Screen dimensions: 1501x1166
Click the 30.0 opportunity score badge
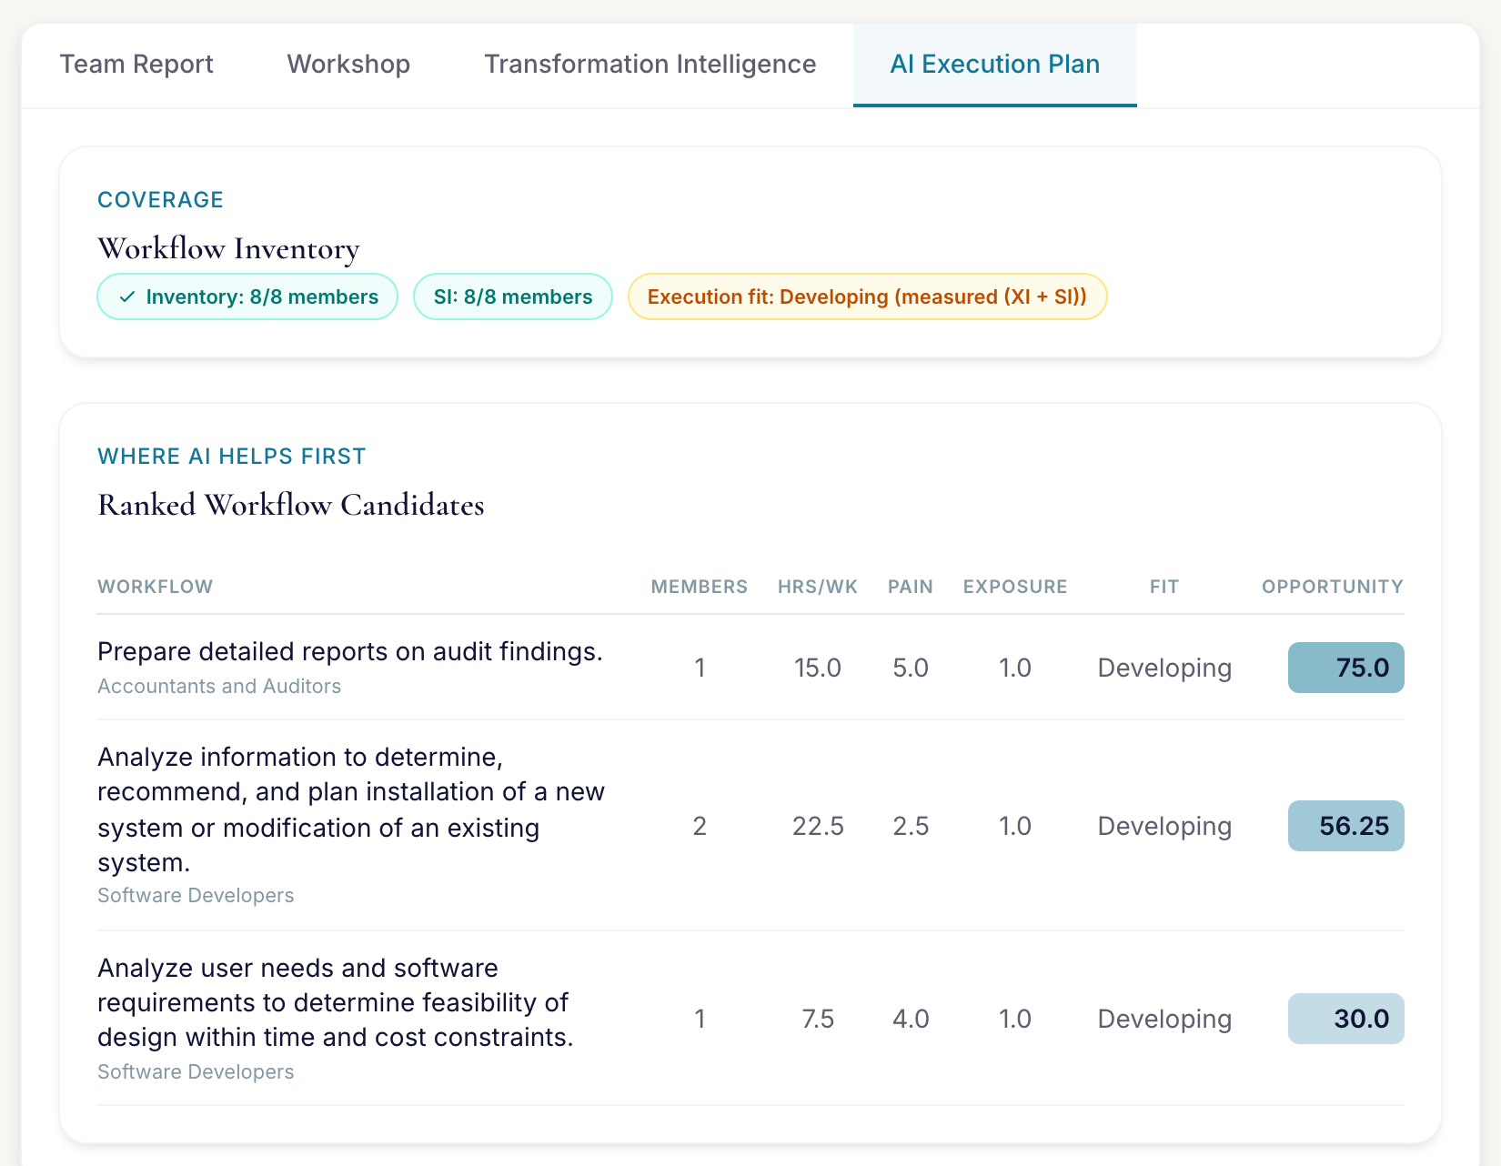click(x=1346, y=1019)
